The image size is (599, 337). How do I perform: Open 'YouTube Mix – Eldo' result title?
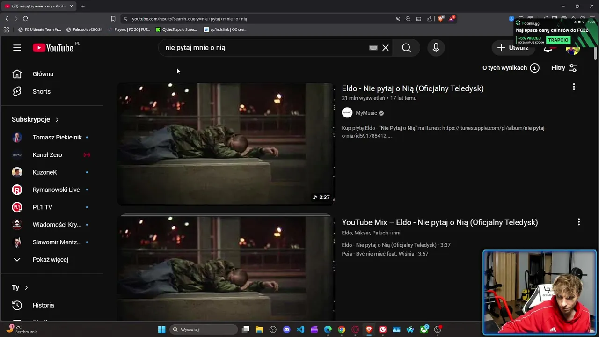(x=440, y=222)
